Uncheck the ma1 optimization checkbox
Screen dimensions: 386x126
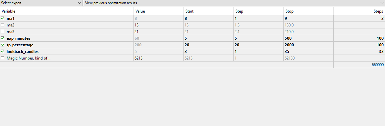pyautogui.click(x=2, y=19)
